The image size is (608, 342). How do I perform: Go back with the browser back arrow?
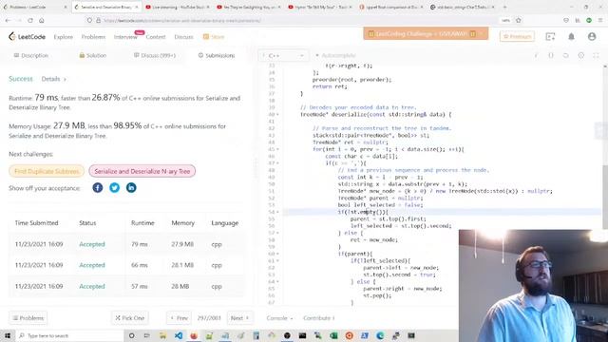[9, 20]
